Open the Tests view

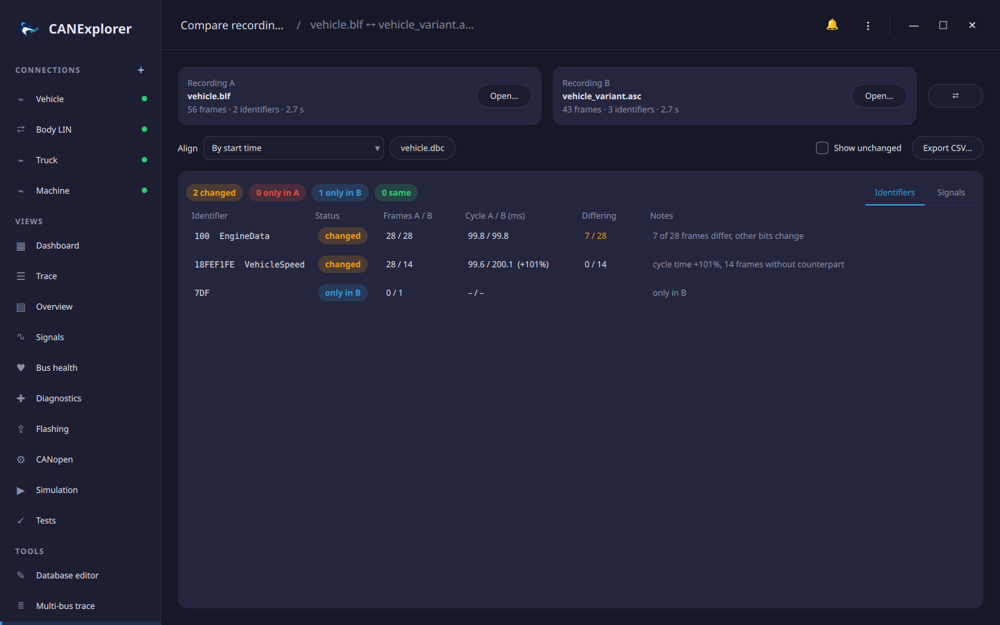pyautogui.click(x=81, y=521)
